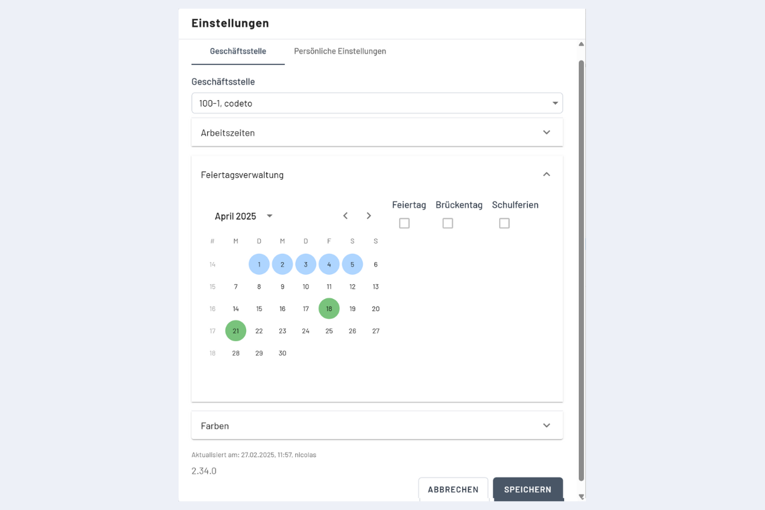Navigate to the previous month arrow

(x=345, y=215)
